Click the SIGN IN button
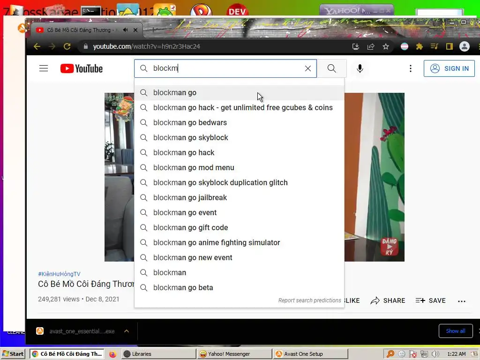The height and width of the screenshot is (360, 480). coord(449,68)
